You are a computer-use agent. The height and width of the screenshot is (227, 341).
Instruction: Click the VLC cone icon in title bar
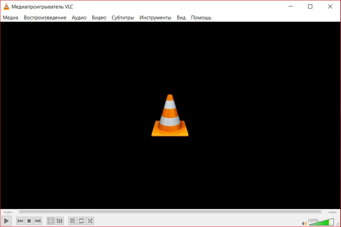[x=6, y=7]
